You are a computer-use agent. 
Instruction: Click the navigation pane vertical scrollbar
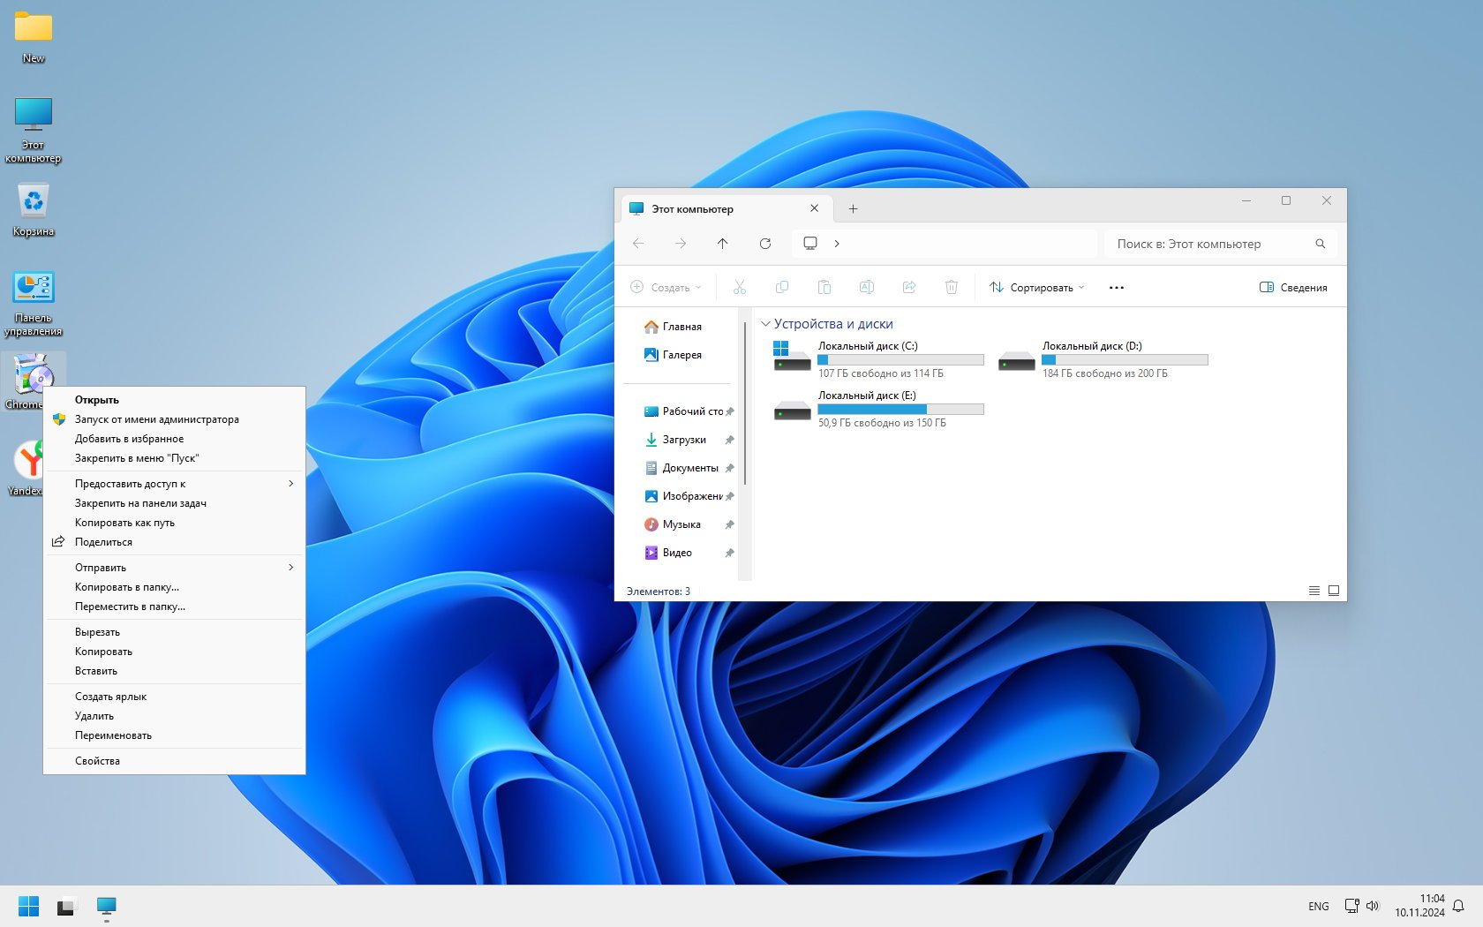tap(745, 403)
